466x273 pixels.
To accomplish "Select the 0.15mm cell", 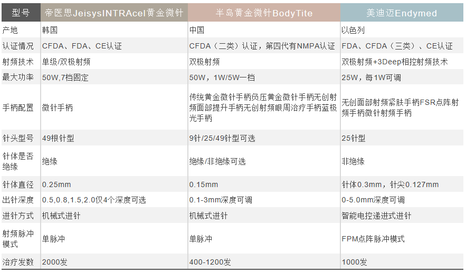I will (264, 184).
